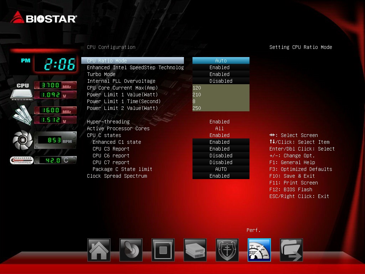This screenshot has height=274, width=365.
Task: Open the folder-arrow Save & Exit icon
Action: pos(292,250)
